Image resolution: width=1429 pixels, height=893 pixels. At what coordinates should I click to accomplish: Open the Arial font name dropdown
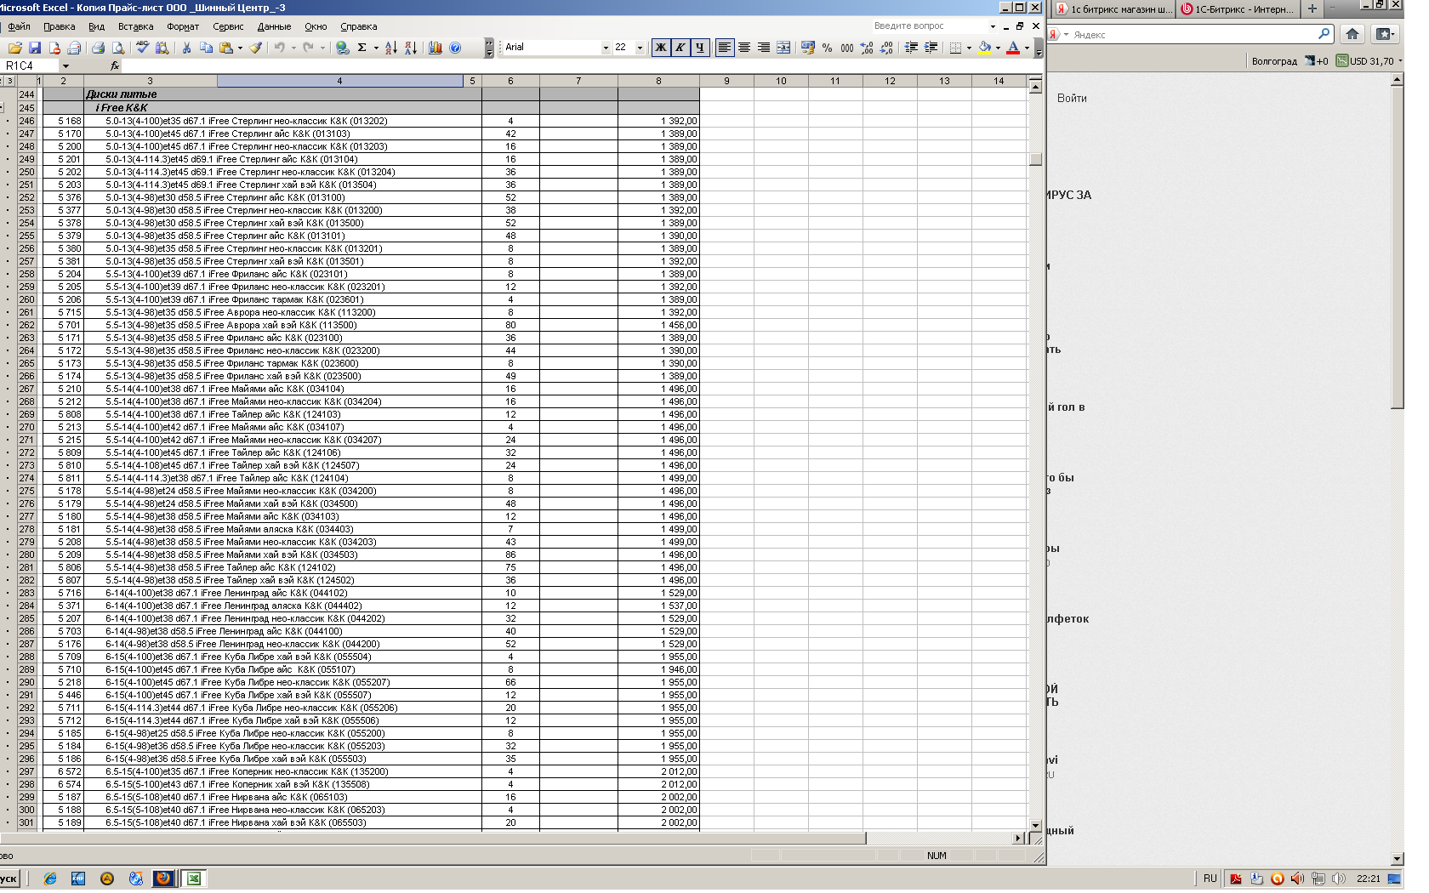(x=606, y=48)
